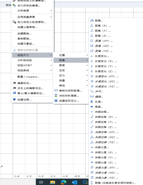The width and height of the screenshot is (143, 185).
Task: Click the 距离 (X) icon
Action: [x=92, y=25]
